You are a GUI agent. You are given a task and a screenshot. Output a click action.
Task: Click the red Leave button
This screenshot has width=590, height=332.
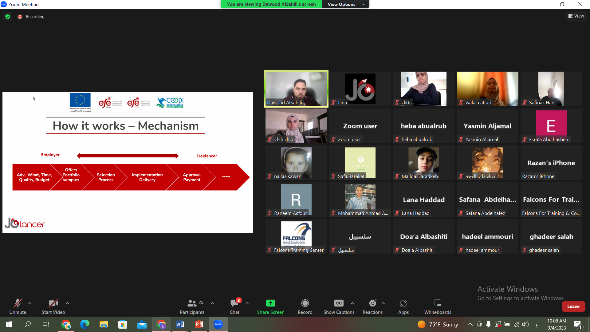[573, 306]
